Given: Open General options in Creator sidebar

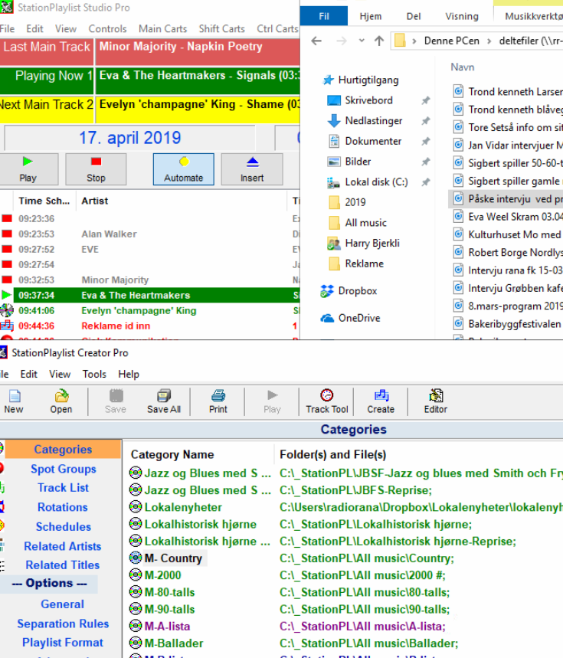Looking at the screenshot, I should tap(63, 604).
